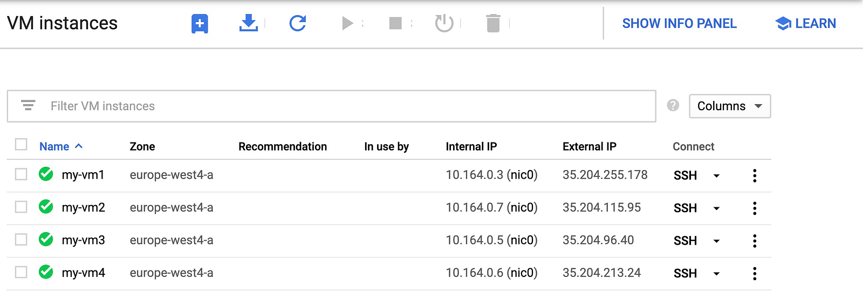Tick the checkbox for my-vm1
Viewport: 863px width, 298px height.
click(x=21, y=174)
